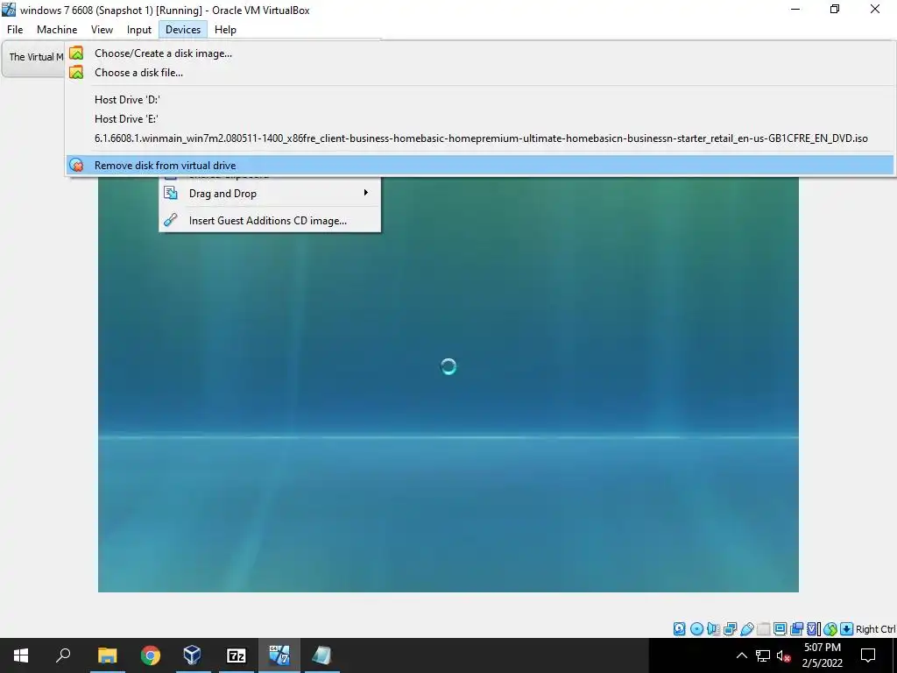Click the optical disk status bar indicator

coord(696,629)
